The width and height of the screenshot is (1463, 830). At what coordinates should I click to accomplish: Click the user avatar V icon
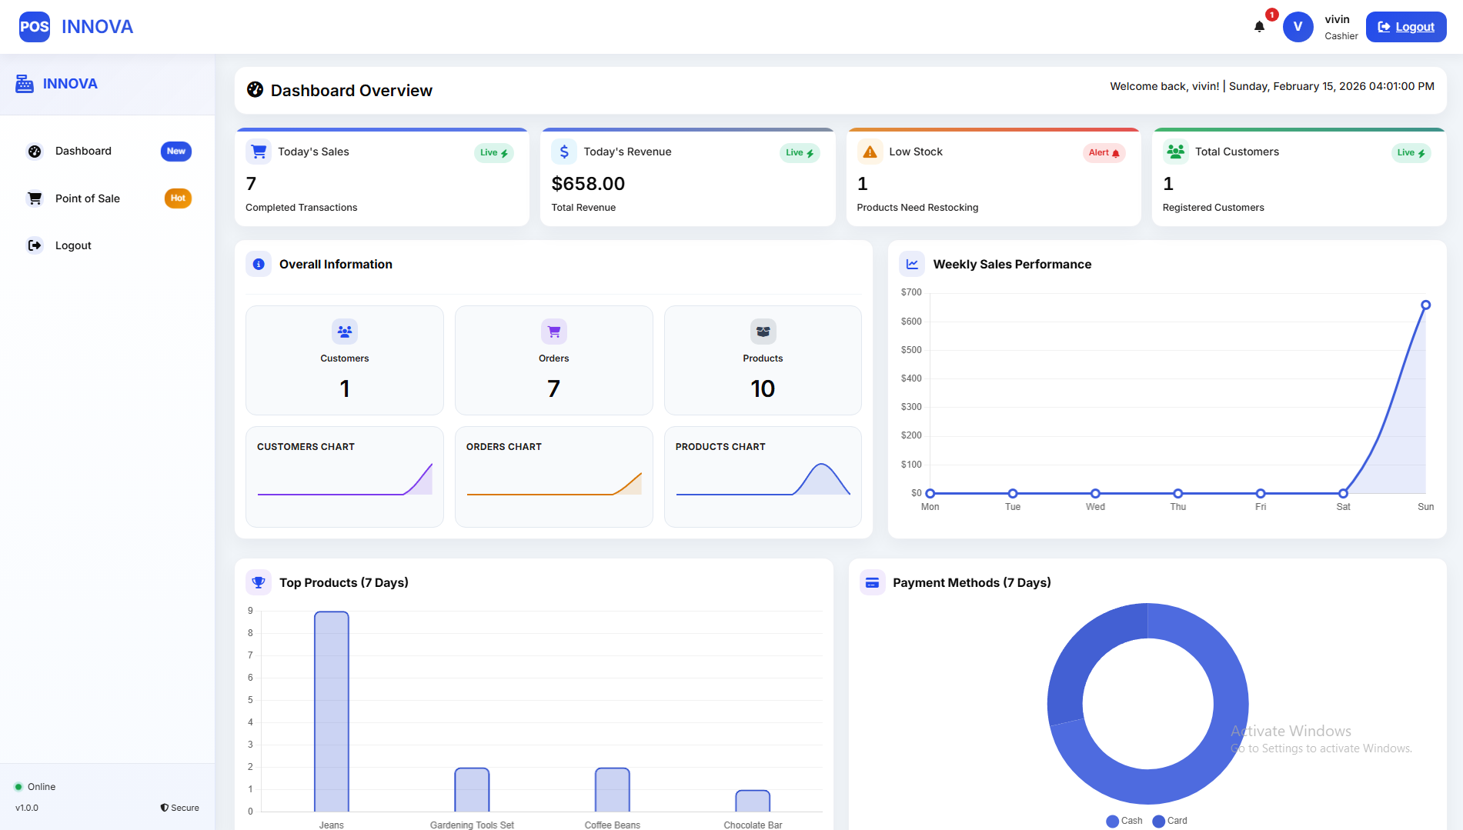point(1298,27)
